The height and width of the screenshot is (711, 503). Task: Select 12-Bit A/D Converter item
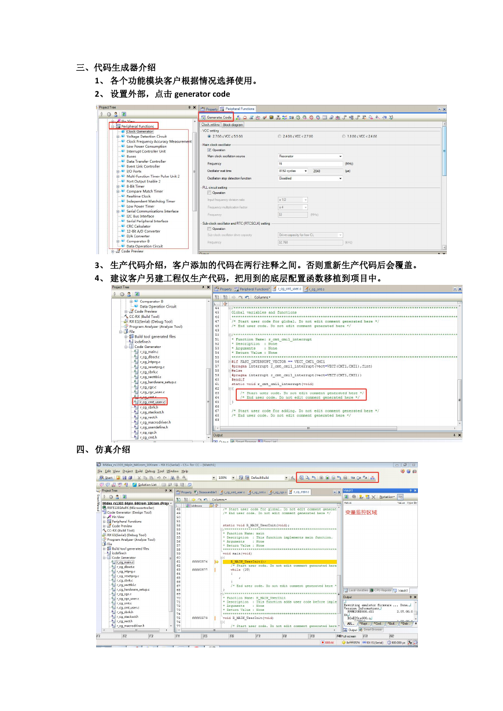point(144,231)
